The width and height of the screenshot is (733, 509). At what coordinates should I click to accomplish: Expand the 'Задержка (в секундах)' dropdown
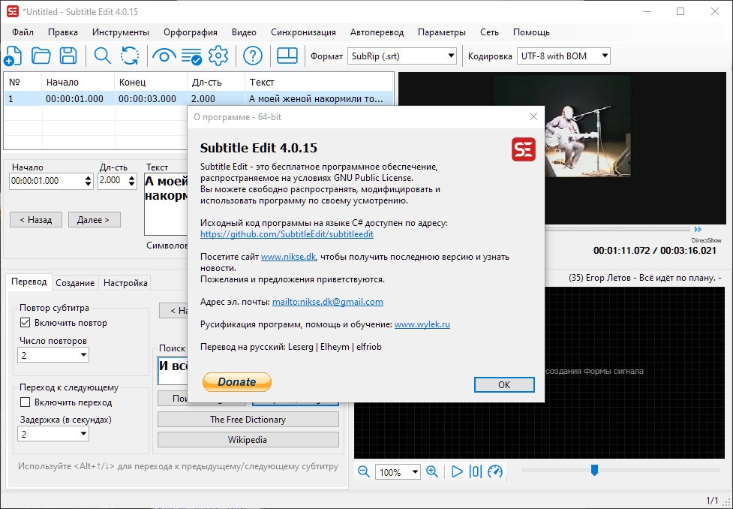click(53, 434)
